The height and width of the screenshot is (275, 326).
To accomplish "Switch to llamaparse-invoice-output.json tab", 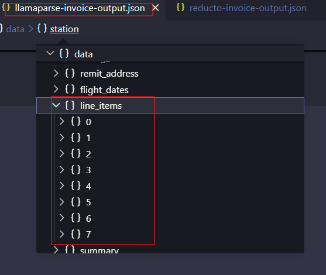I will point(80,8).
